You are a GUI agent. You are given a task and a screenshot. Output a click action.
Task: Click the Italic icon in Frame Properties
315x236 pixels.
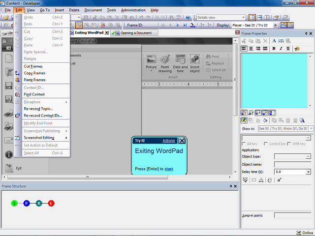(281, 48)
